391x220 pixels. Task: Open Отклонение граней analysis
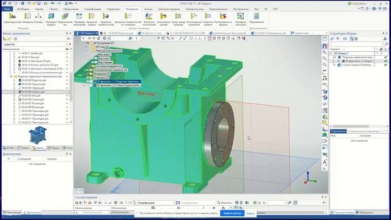(x=163, y=19)
